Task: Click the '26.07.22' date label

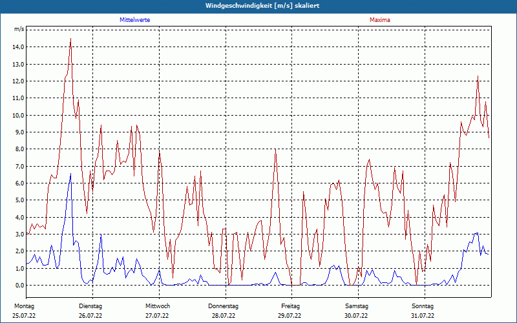Action: [x=90, y=316]
